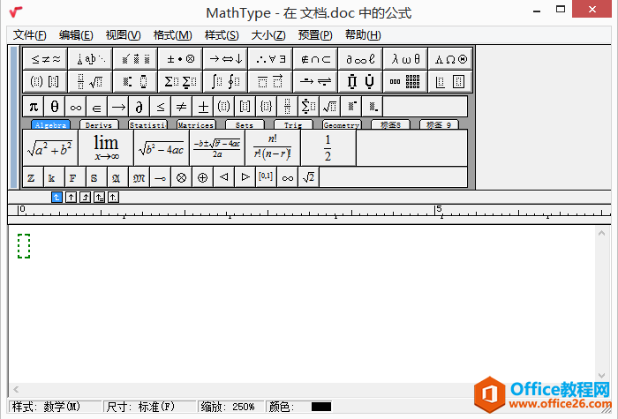
Task: Click the 缩放: 250% status field
Action: (x=230, y=407)
